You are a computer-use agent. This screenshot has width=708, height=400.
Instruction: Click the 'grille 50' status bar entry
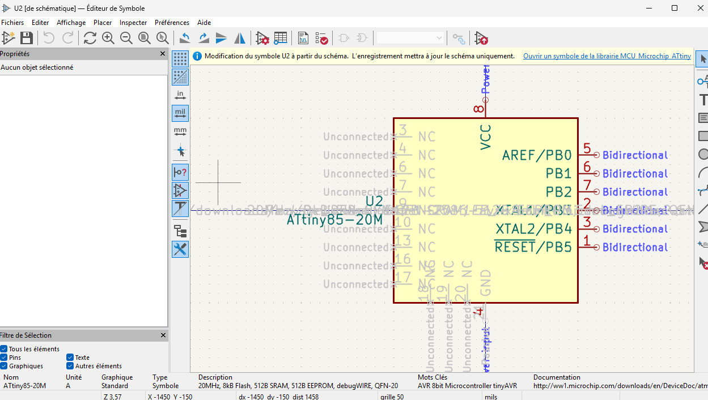392,397
